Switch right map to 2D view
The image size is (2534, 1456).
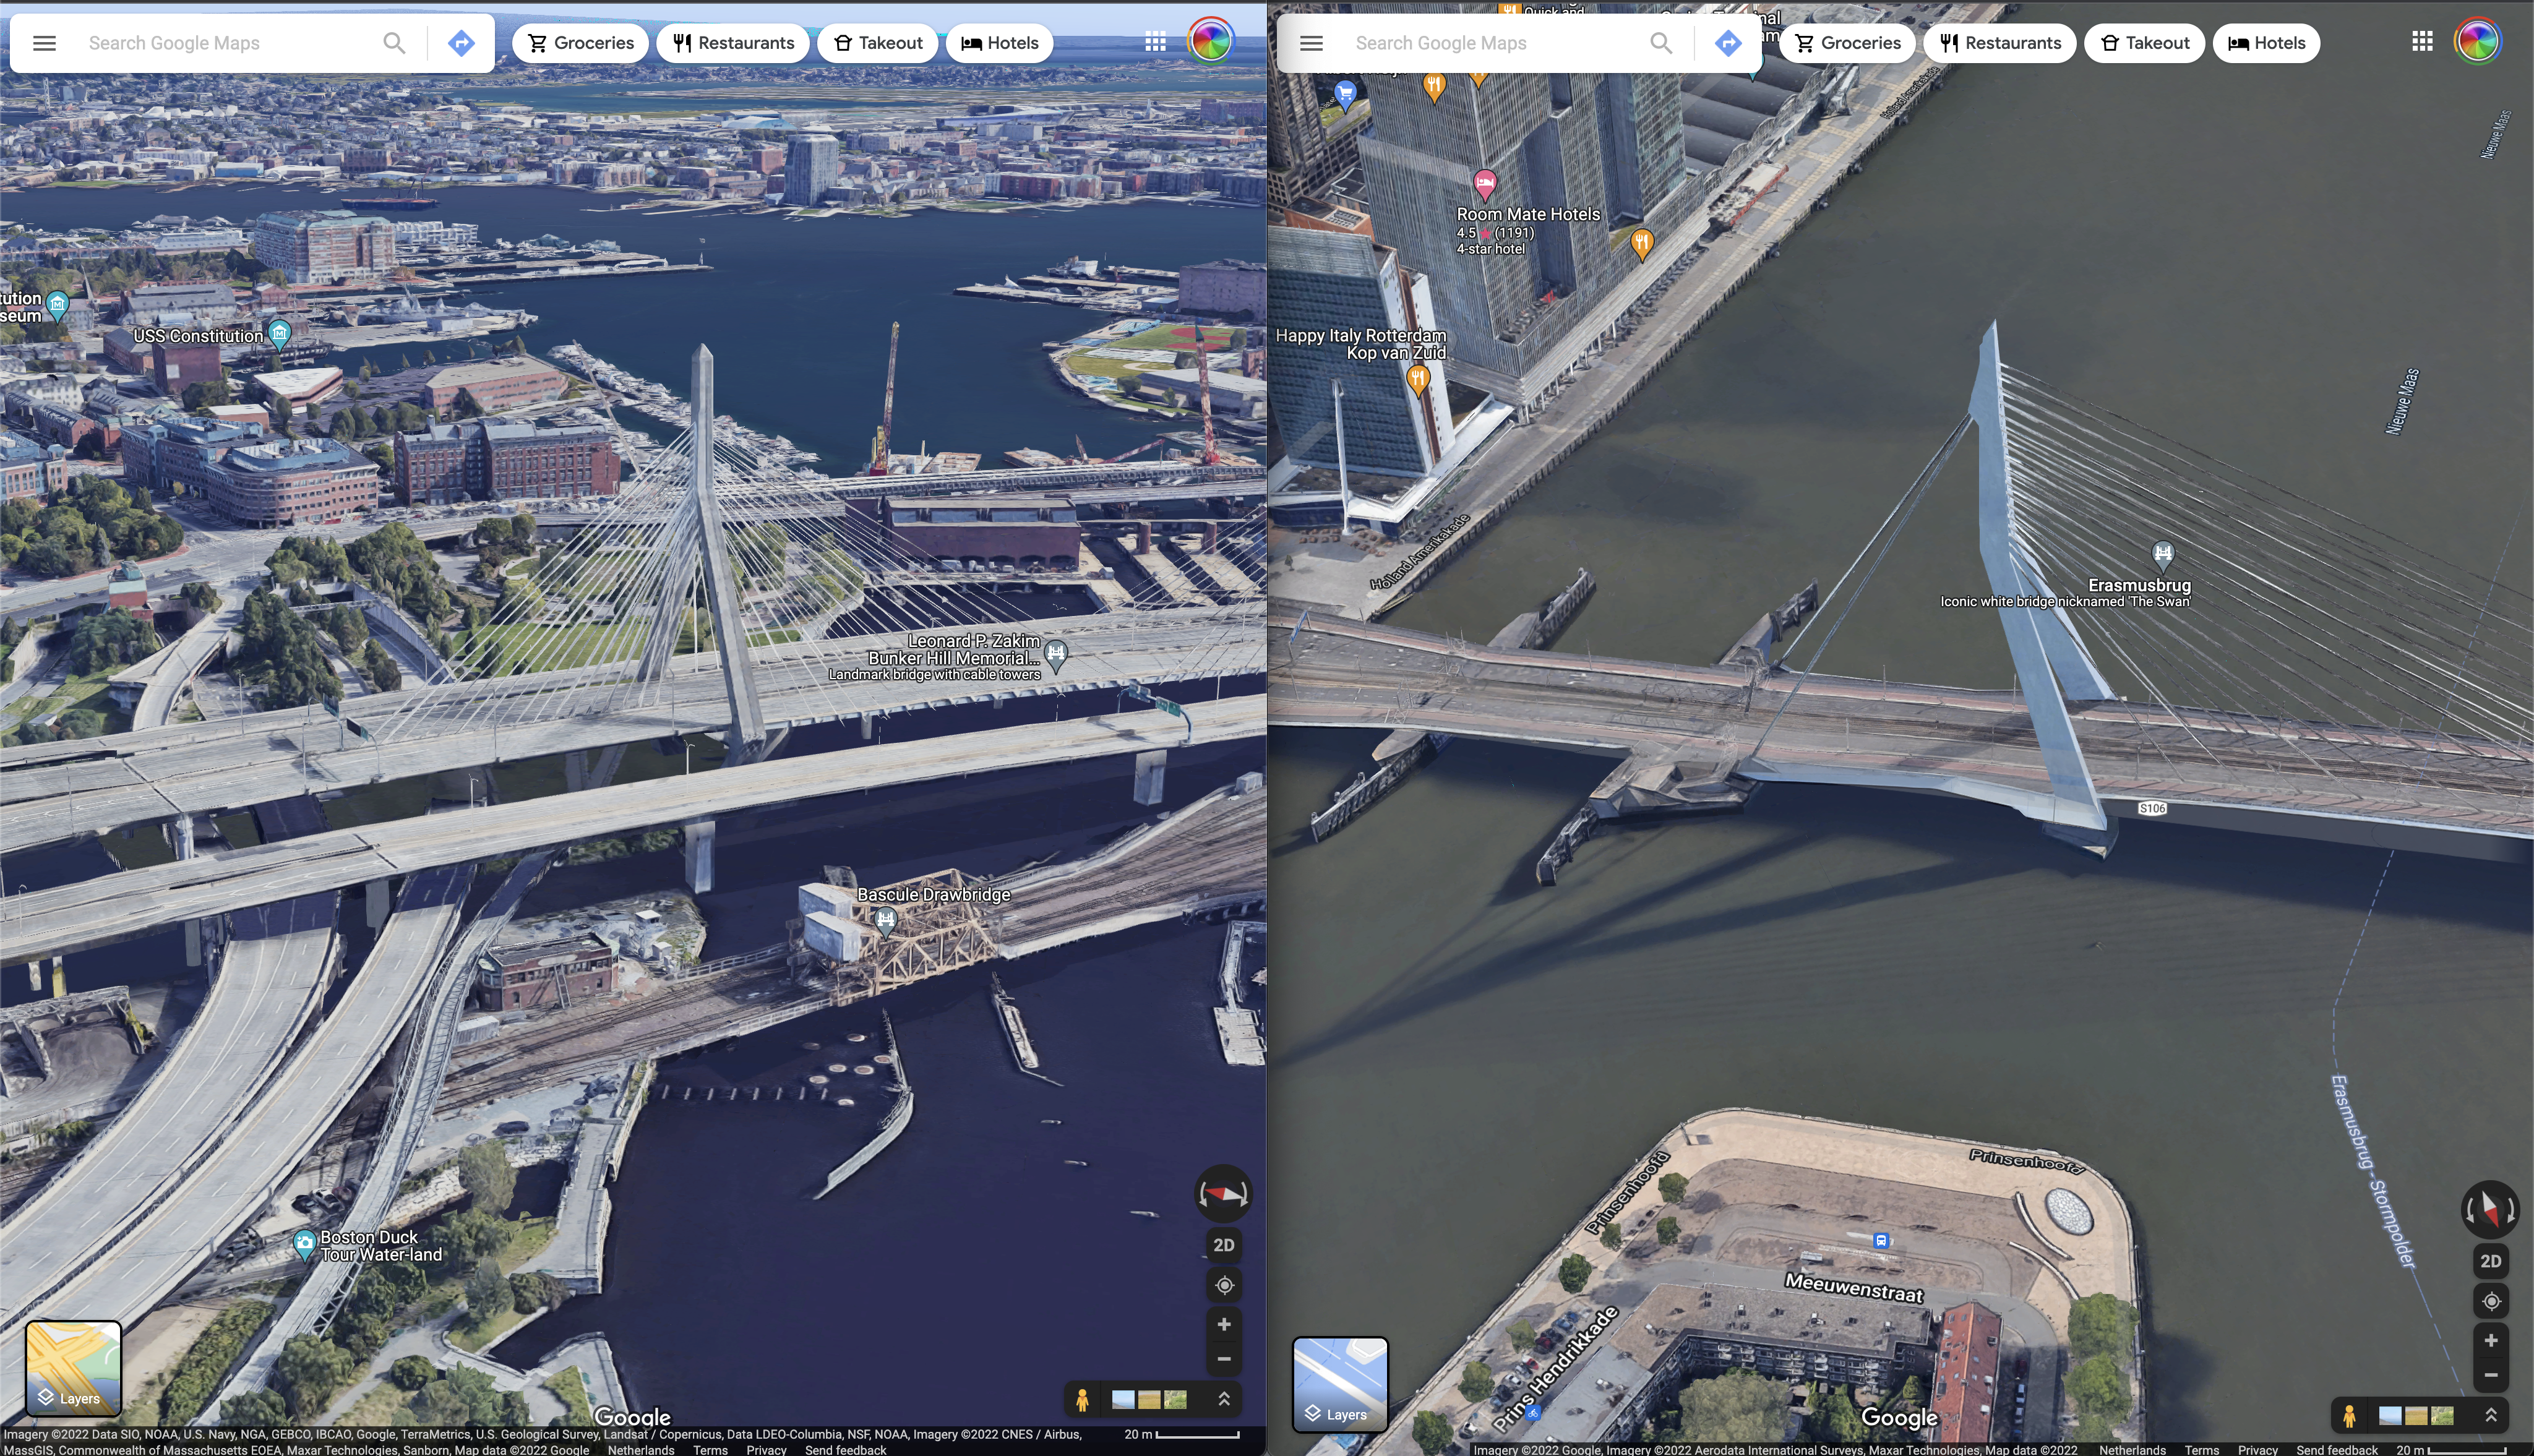click(2490, 1261)
